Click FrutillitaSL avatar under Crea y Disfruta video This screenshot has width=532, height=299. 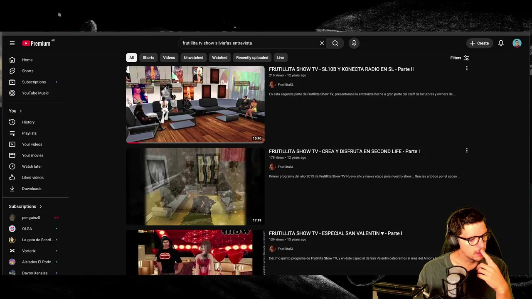(272, 167)
